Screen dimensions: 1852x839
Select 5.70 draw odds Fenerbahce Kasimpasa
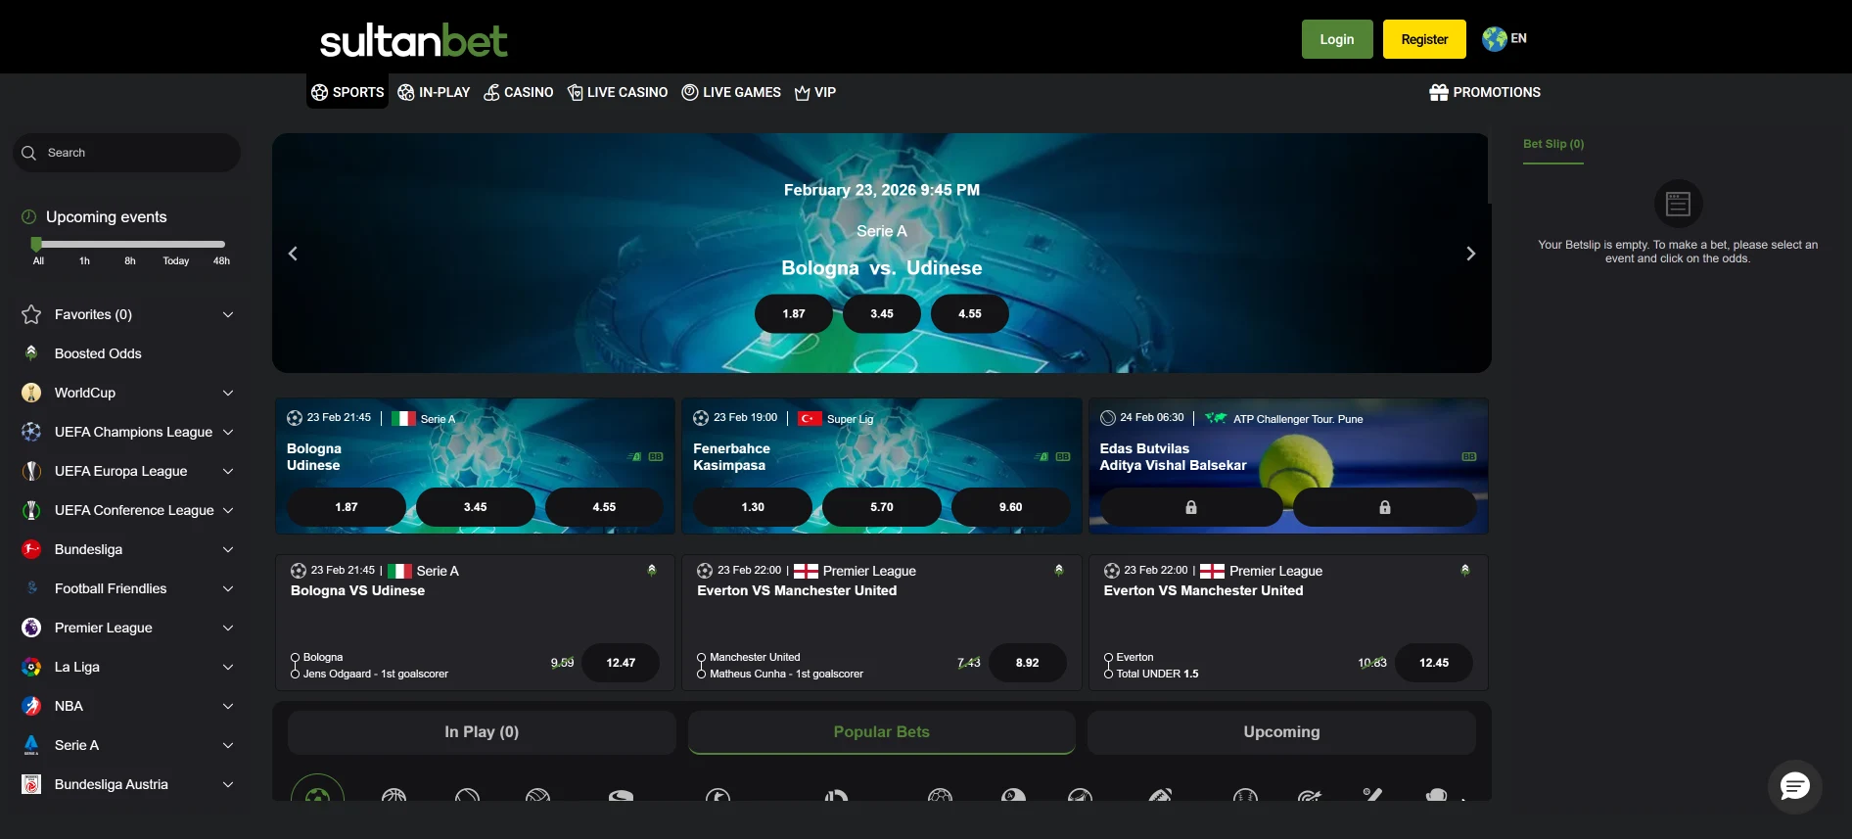coord(882,507)
